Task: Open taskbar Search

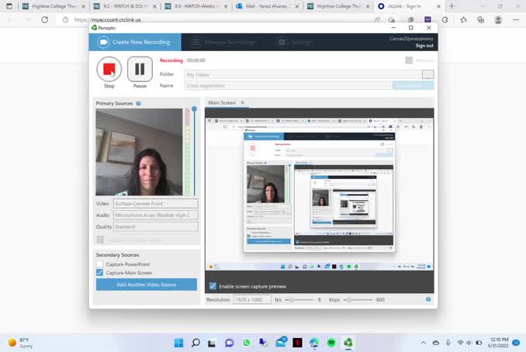Action: (196, 343)
